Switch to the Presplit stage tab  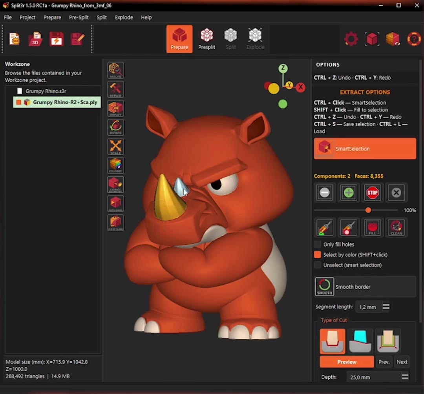(x=207, y=39)
